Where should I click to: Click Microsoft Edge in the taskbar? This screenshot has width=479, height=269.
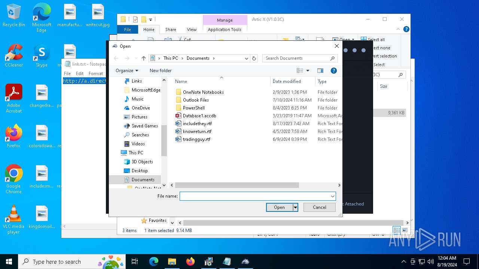click(x=153, y=262)
